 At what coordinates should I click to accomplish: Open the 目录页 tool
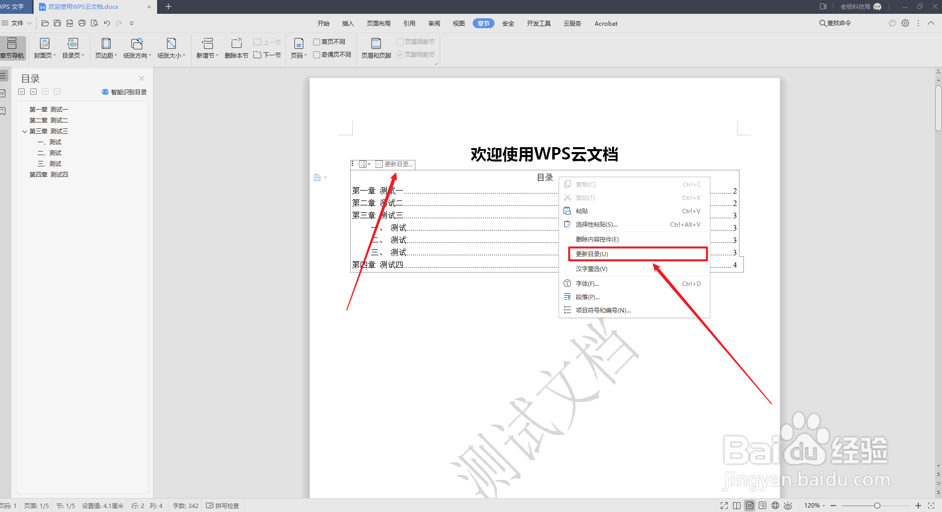pos(73,48)
